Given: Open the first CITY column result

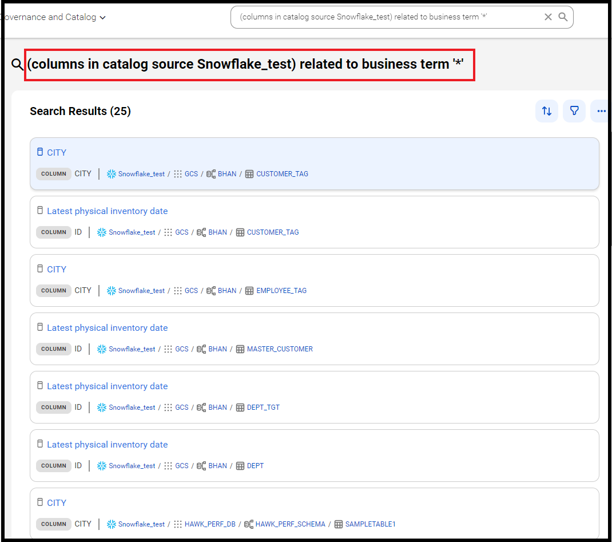Looking at the screenshot, I should 57,152.
